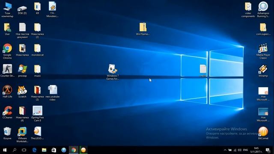Launch the Counter-Strike desktop shortcut
Viewport: 274px width, 154px height.
7,71
